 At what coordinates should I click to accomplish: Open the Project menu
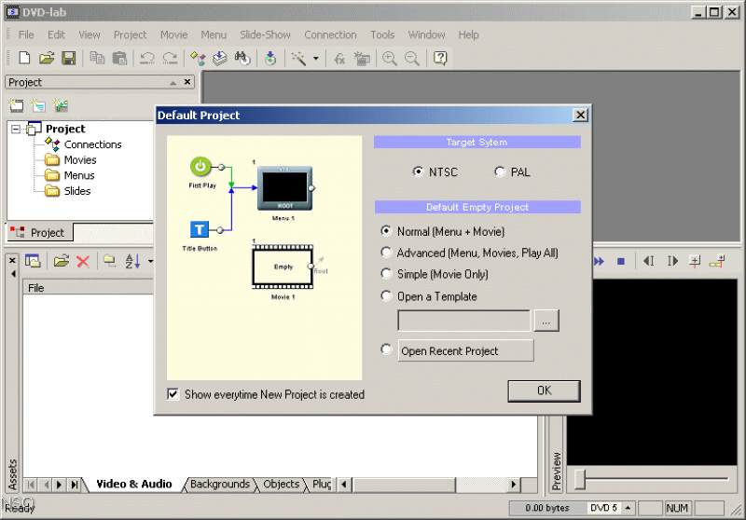pyautogui.click(x=130, y=34)
